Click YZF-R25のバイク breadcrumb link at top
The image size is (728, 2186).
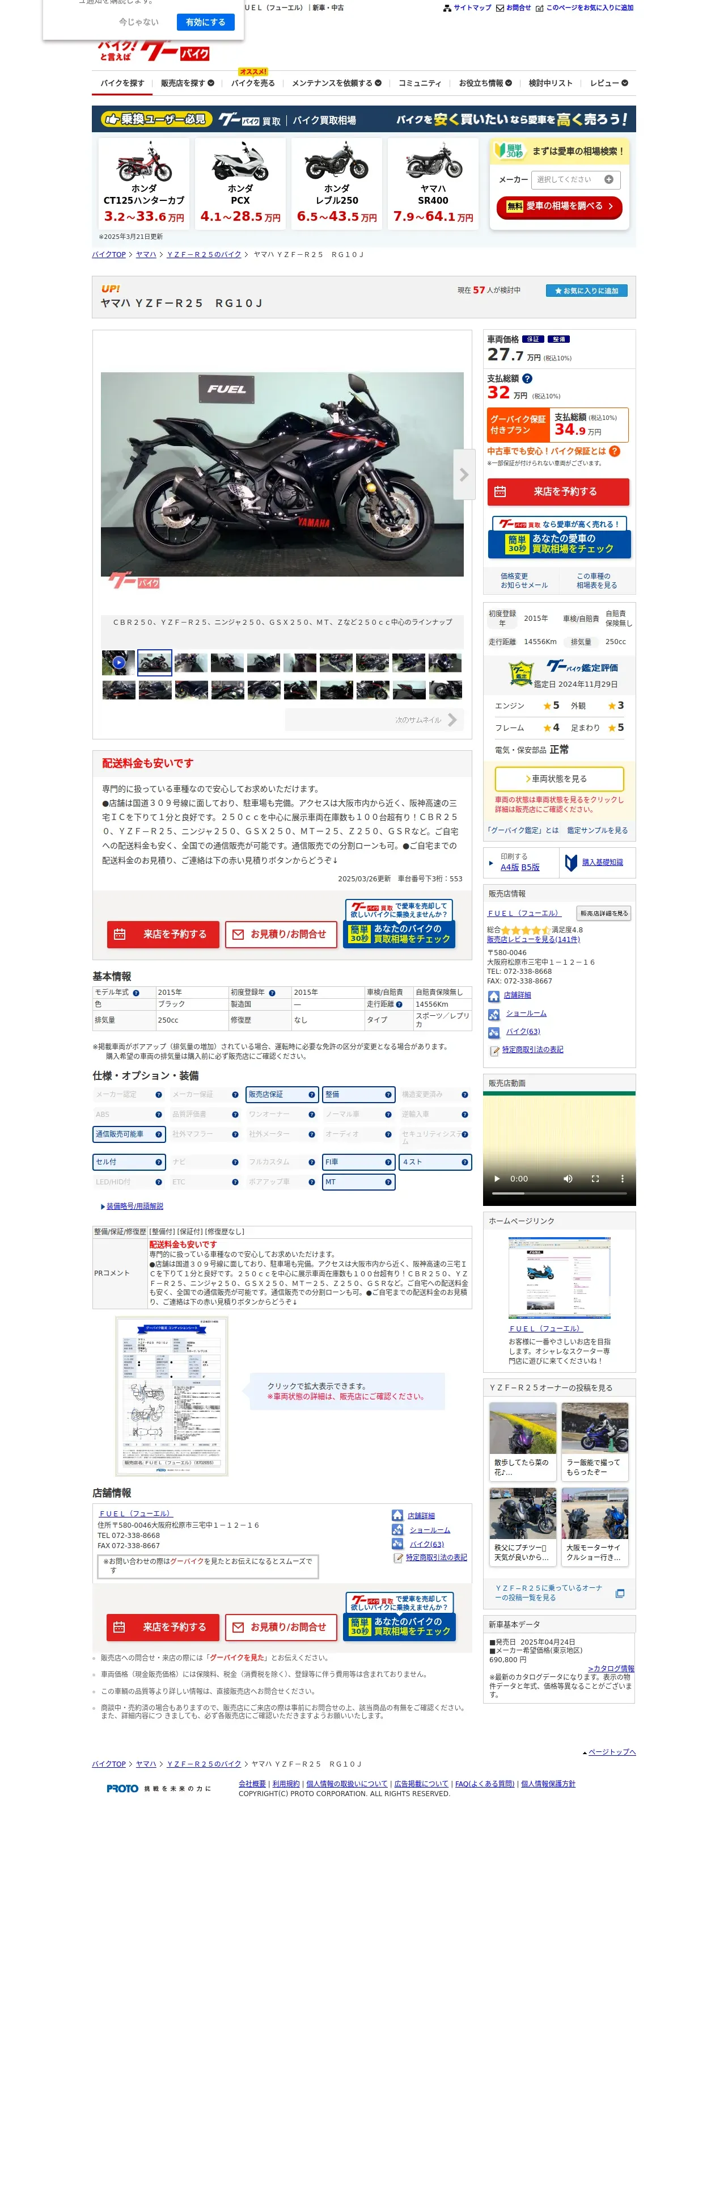204,255
